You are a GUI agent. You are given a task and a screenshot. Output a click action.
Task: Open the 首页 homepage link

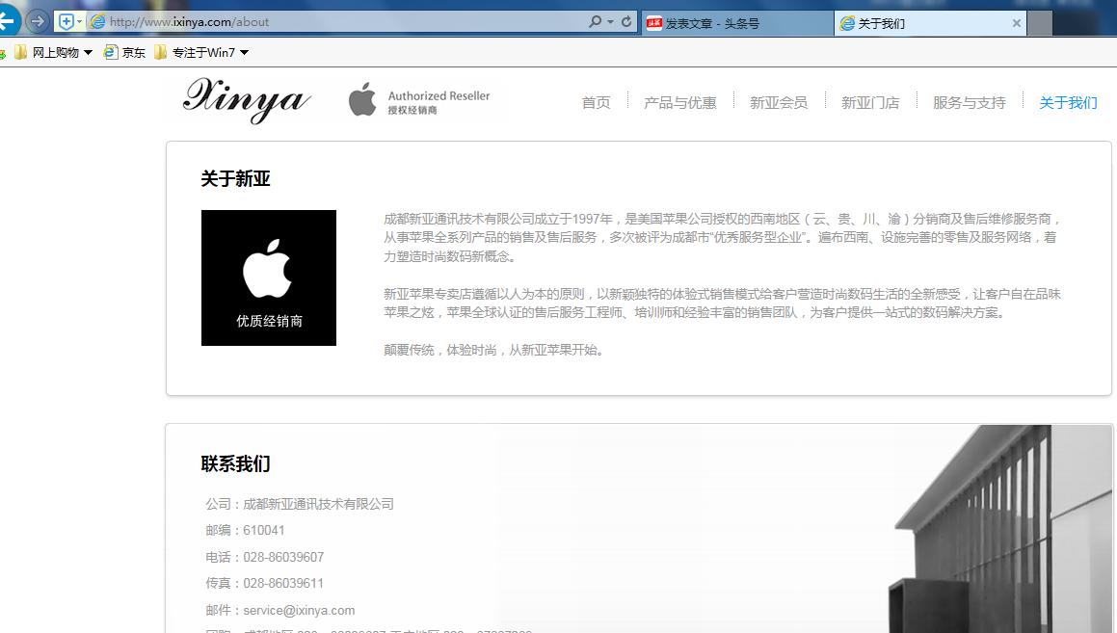[596, 101]
